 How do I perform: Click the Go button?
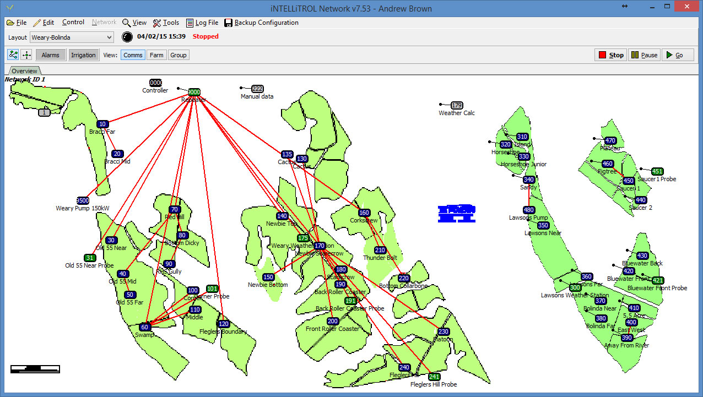point(677,55)
